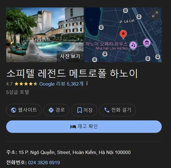Click the star rating display
The height and width of the screenshot is (168, 171).
tap(26, 84)
